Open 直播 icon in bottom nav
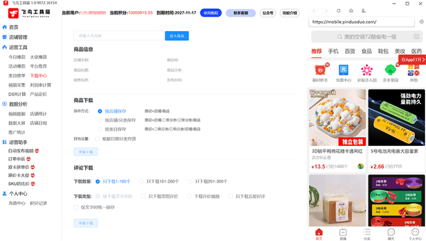 pyautogui.click(x=343, y=232)
